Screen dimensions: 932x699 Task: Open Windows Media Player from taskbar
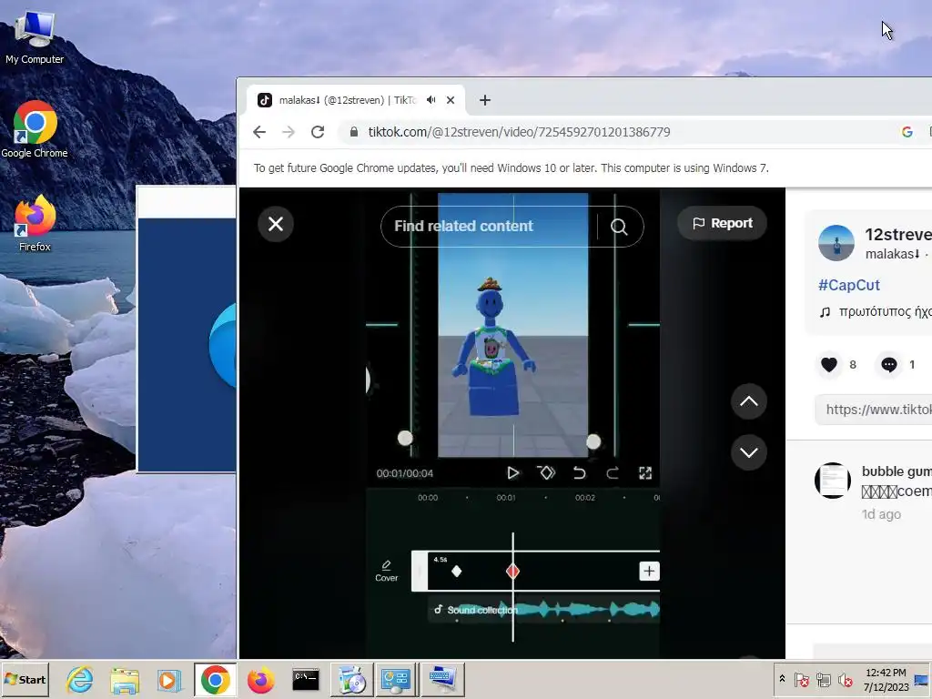[x=168, y=679]
